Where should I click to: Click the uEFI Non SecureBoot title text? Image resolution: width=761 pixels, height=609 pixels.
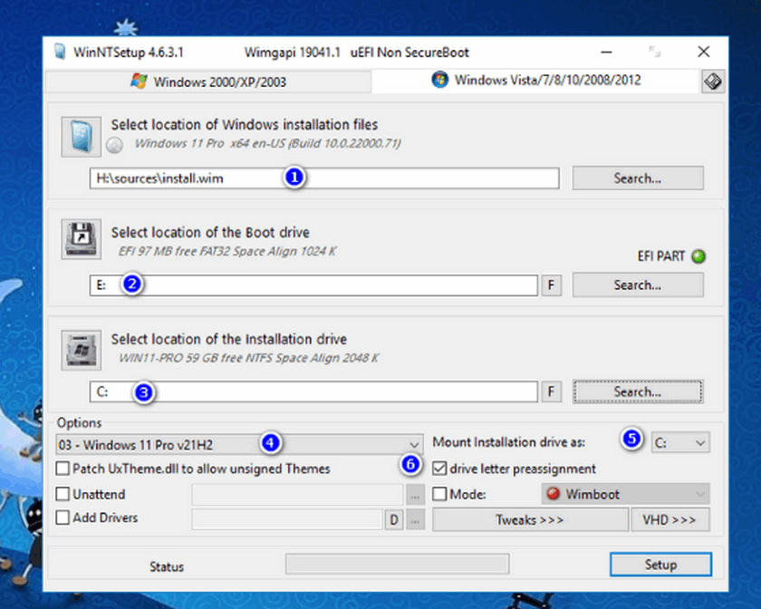[x=409, y=53]
